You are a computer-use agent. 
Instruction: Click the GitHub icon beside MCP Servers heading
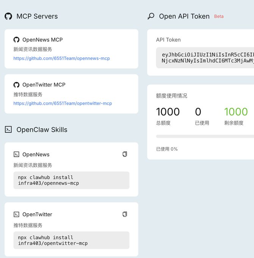8,16
